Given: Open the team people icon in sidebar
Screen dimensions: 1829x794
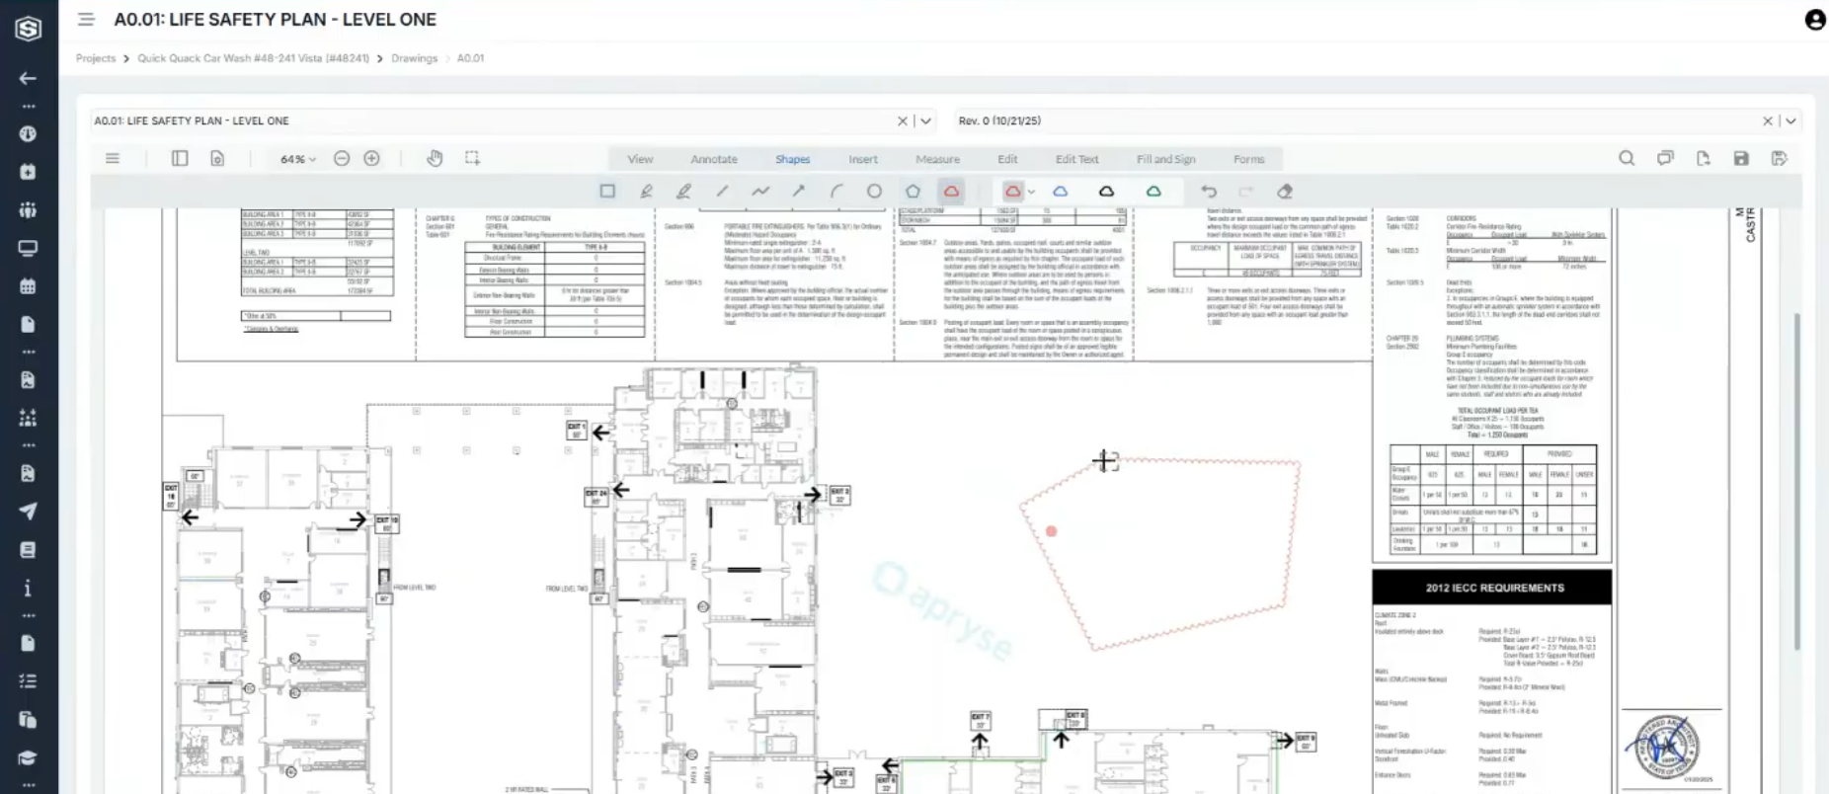Looking at the screenshot, I should [28, 209].
